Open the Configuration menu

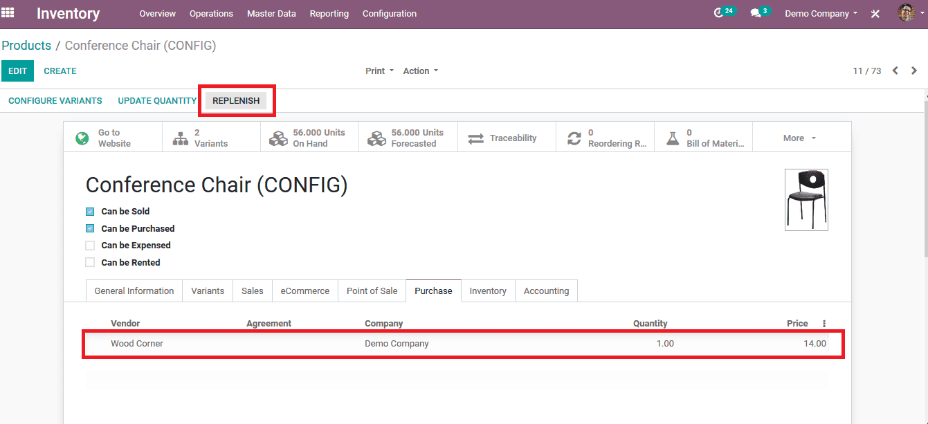point(390,13)
